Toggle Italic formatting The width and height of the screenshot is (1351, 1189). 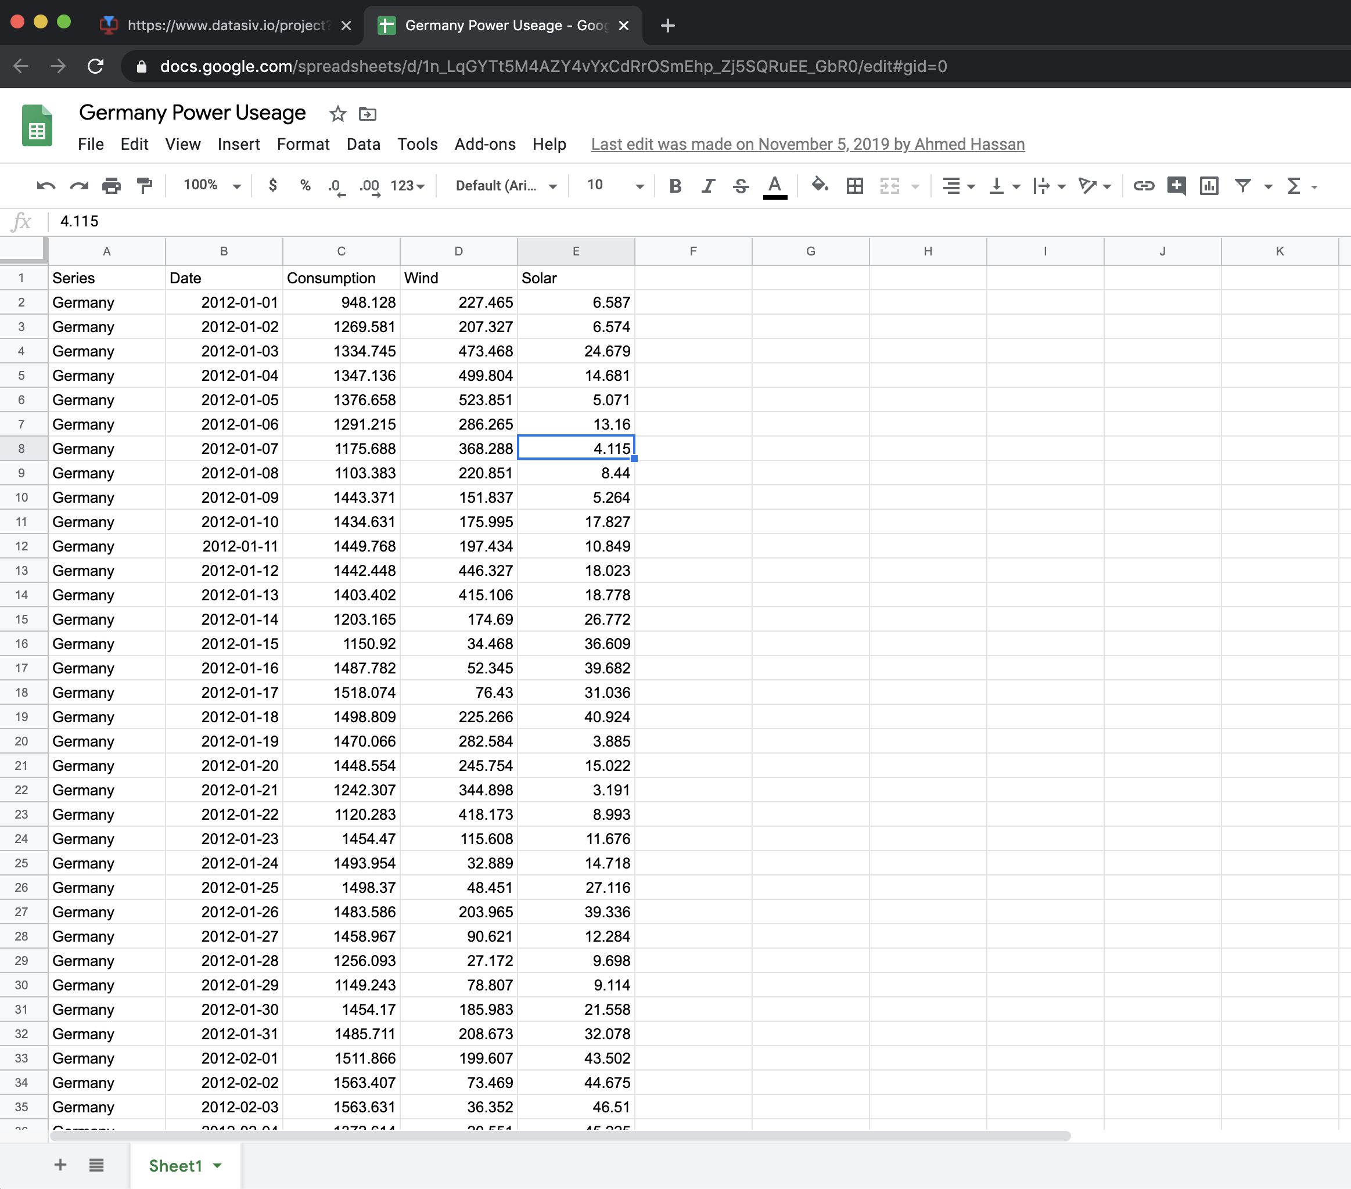(708, 186)
